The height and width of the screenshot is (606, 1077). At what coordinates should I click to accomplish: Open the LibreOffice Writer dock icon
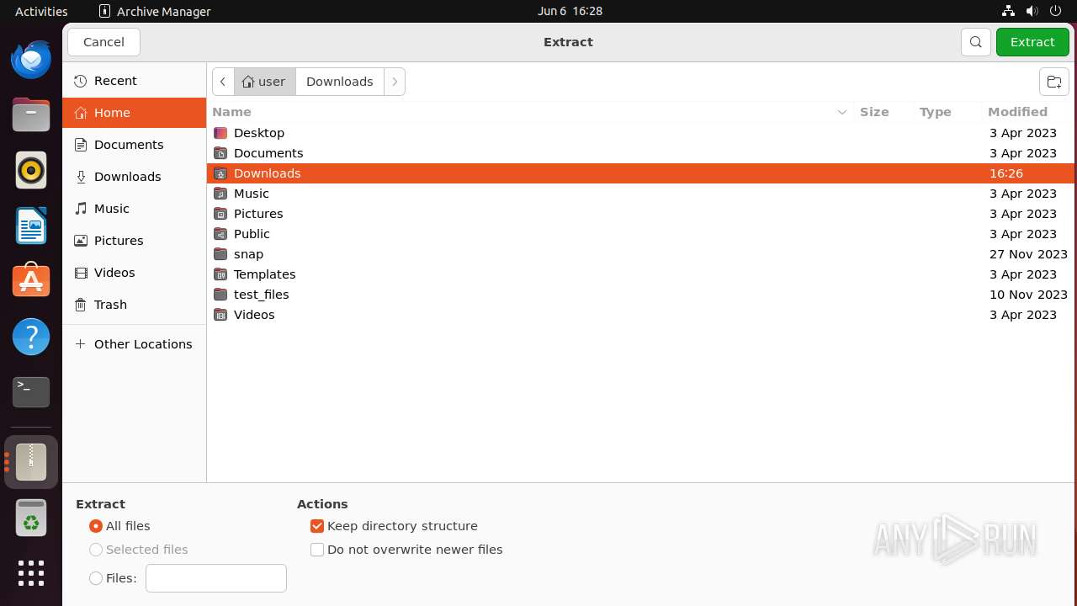point(31,226)
